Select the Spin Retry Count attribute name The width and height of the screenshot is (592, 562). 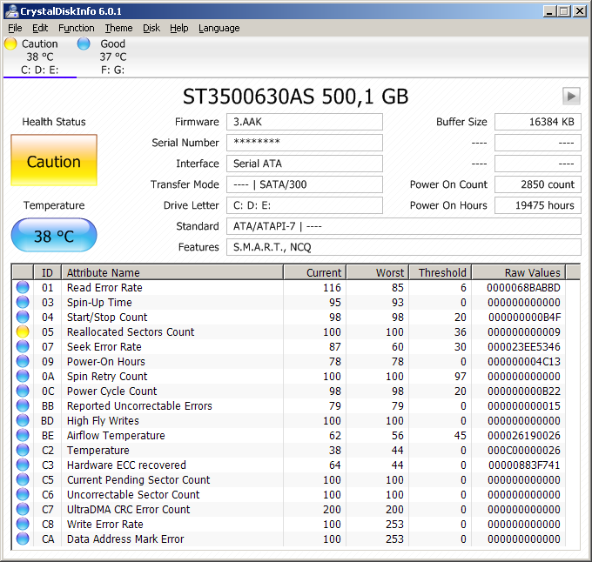107,377
